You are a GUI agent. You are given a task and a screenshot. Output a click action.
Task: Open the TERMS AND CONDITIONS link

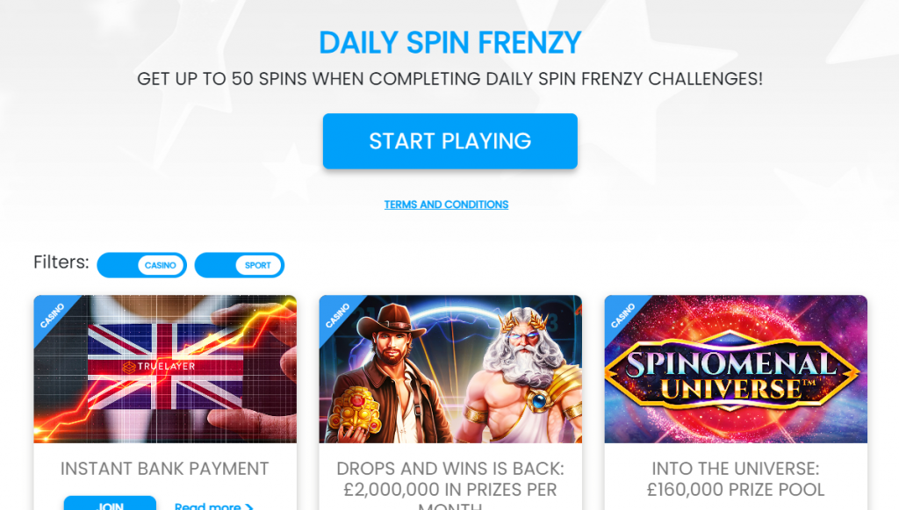tap(446, 205)
